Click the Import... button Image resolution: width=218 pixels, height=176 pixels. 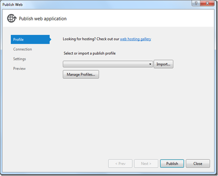163,64
